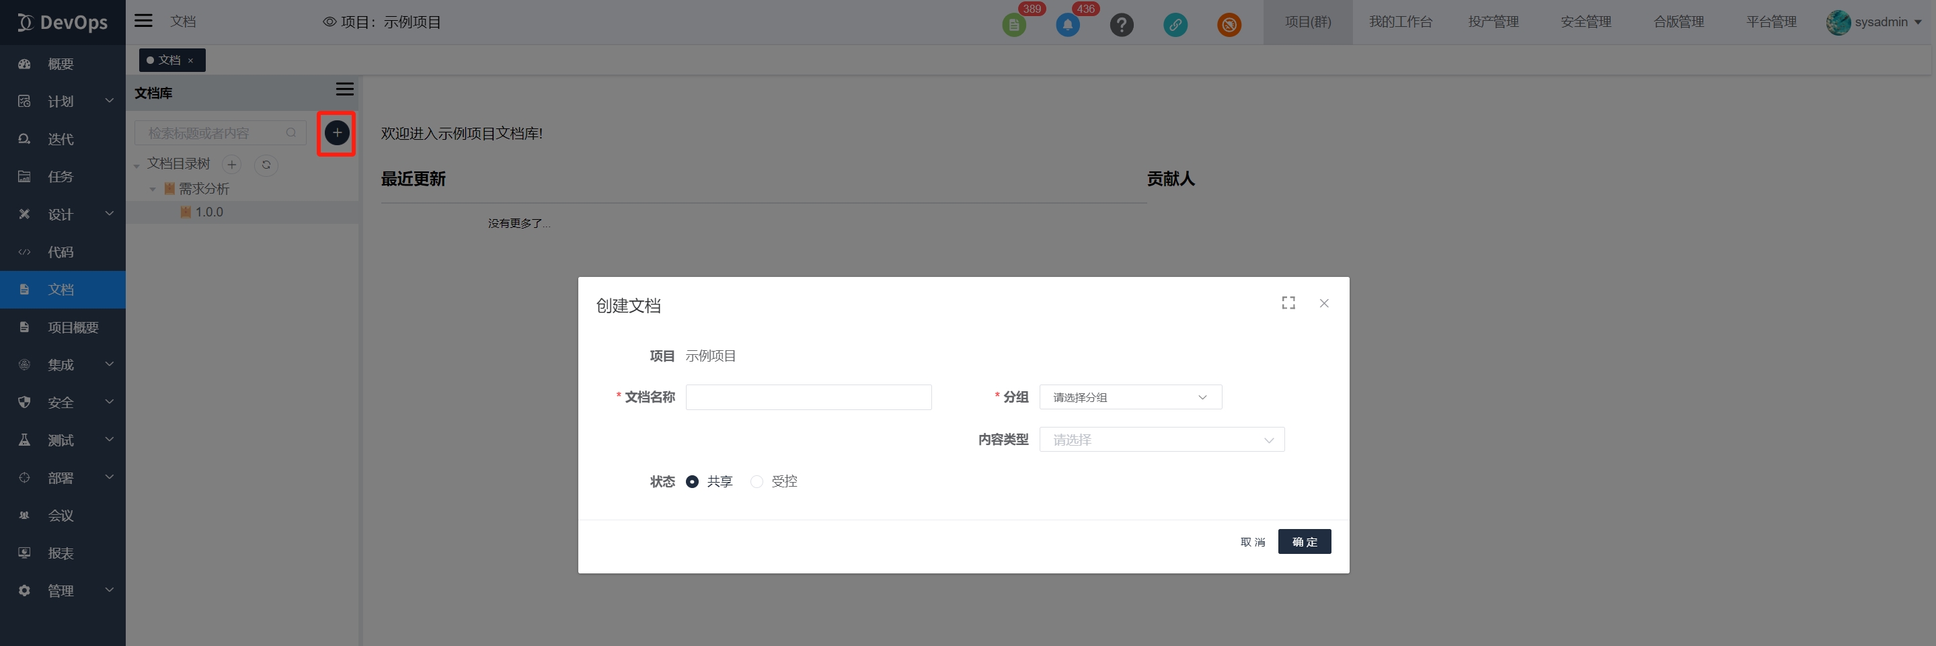The image size is (1936, 646).
Task: Open the 分组 dropdown
Action: [1130, 397]
